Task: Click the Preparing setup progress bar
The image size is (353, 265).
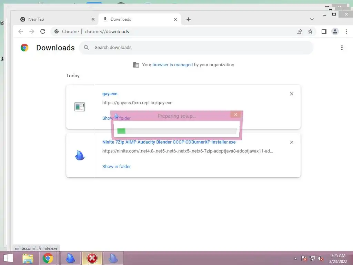Action: 177,131
